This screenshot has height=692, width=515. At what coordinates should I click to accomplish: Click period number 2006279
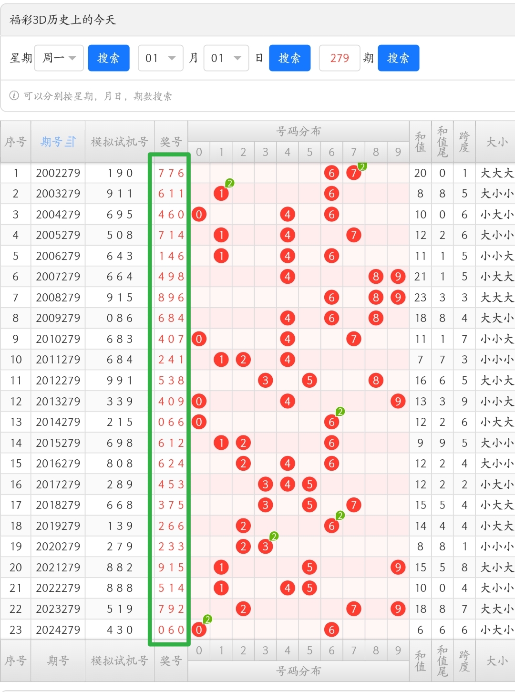[x=58, y=256]
